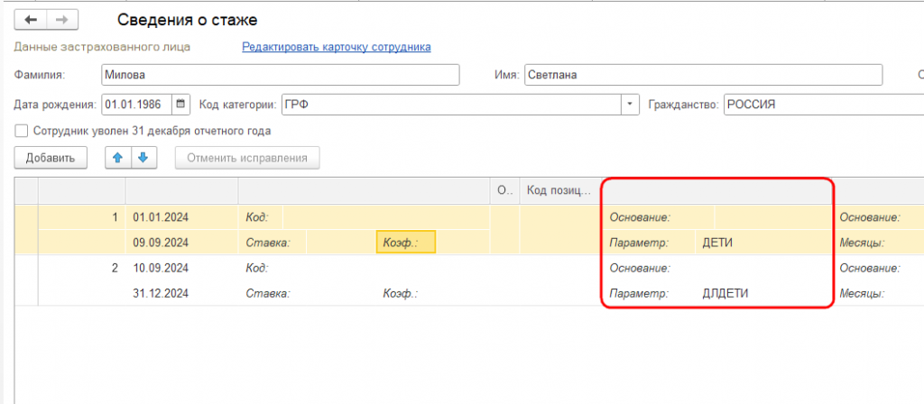Image resolution: width=924 pixels, height=404 pixels.
Task: Go back with the left arrow button
Action: [x=31, y=20]
